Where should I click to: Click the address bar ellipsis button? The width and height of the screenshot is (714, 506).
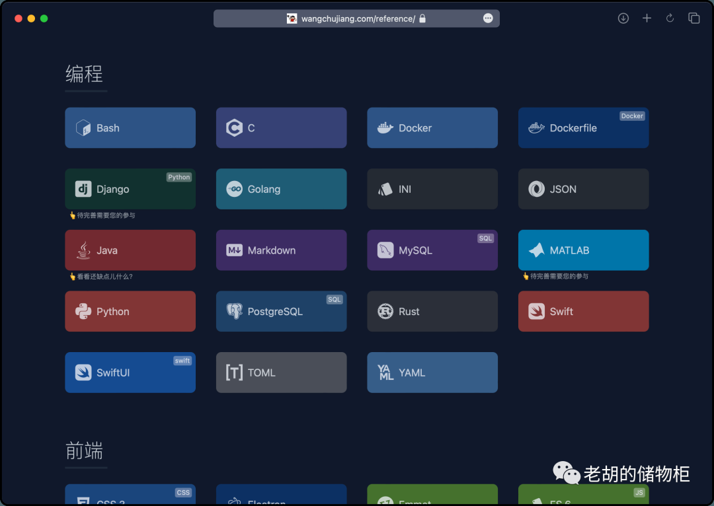[488, 18]
